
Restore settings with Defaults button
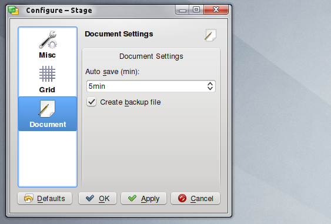[x=45, y=199]
